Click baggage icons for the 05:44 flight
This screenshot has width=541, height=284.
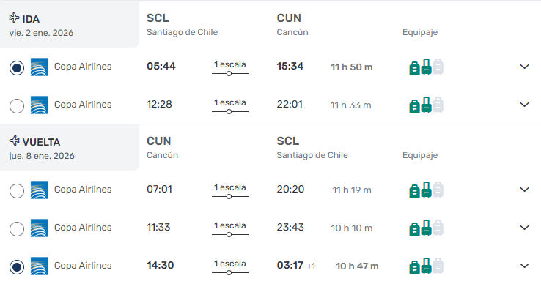[426, 67]
